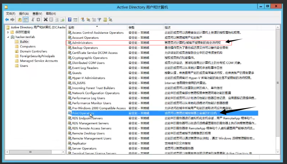Click the domain icon beside hacker.testlab
Screen dimensions: 287x164
[13, 37]
